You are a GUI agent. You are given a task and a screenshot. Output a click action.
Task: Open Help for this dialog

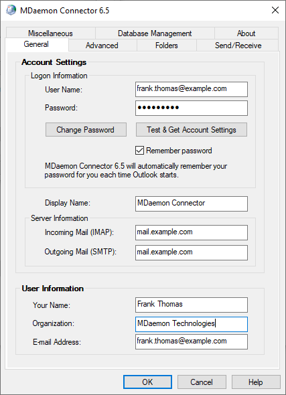(256, 382)
